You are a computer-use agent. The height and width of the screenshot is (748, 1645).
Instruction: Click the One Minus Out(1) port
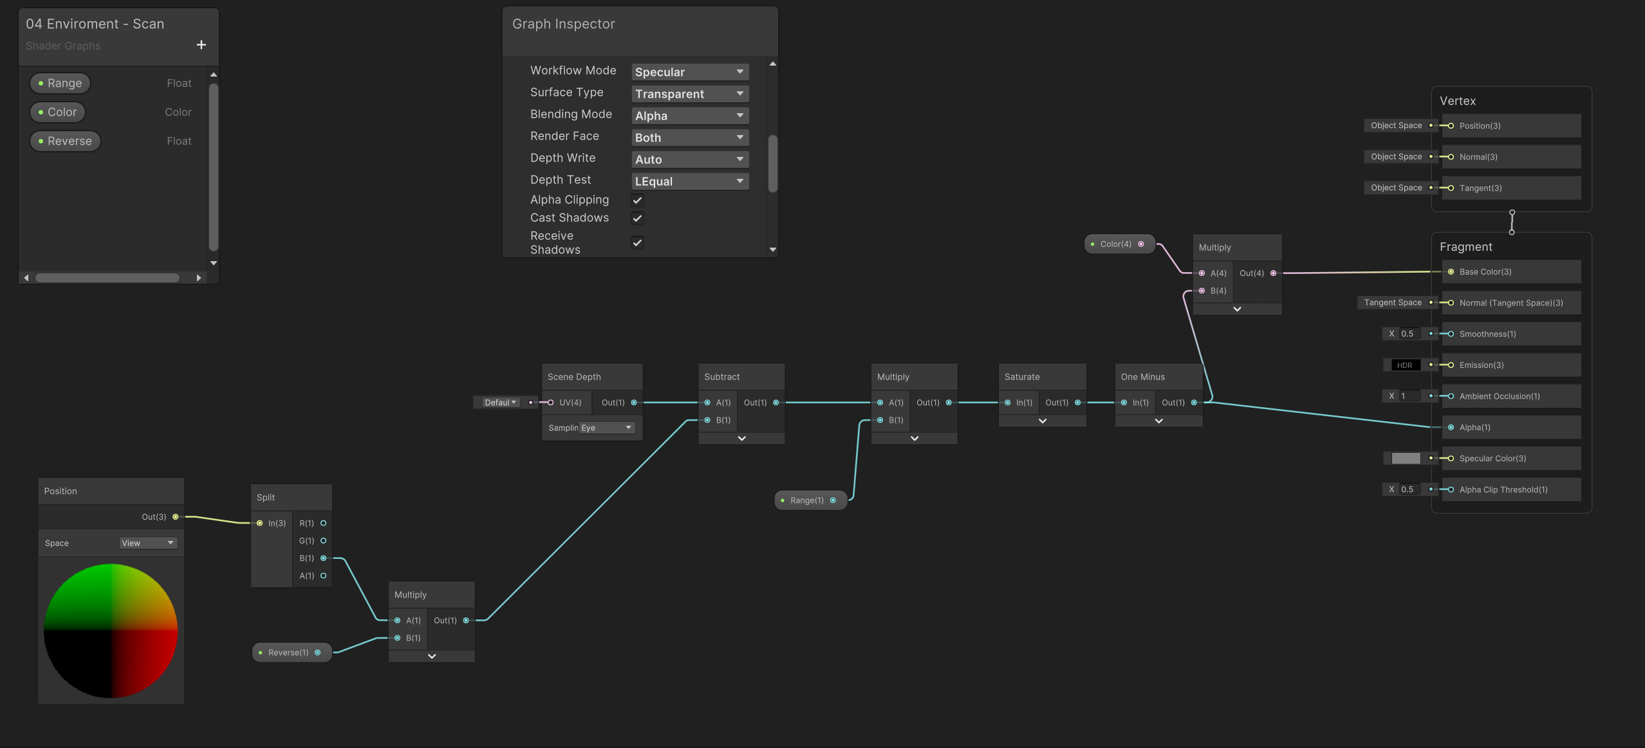point(1194,403)
